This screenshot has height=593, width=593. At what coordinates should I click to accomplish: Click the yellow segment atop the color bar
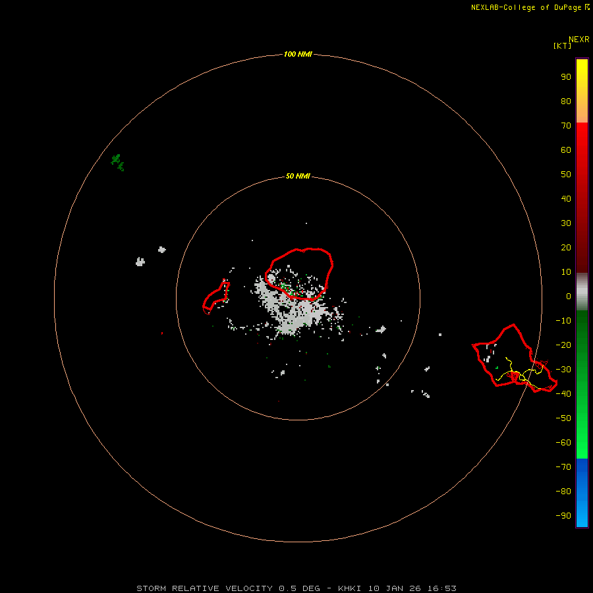(x=582, y=72)
